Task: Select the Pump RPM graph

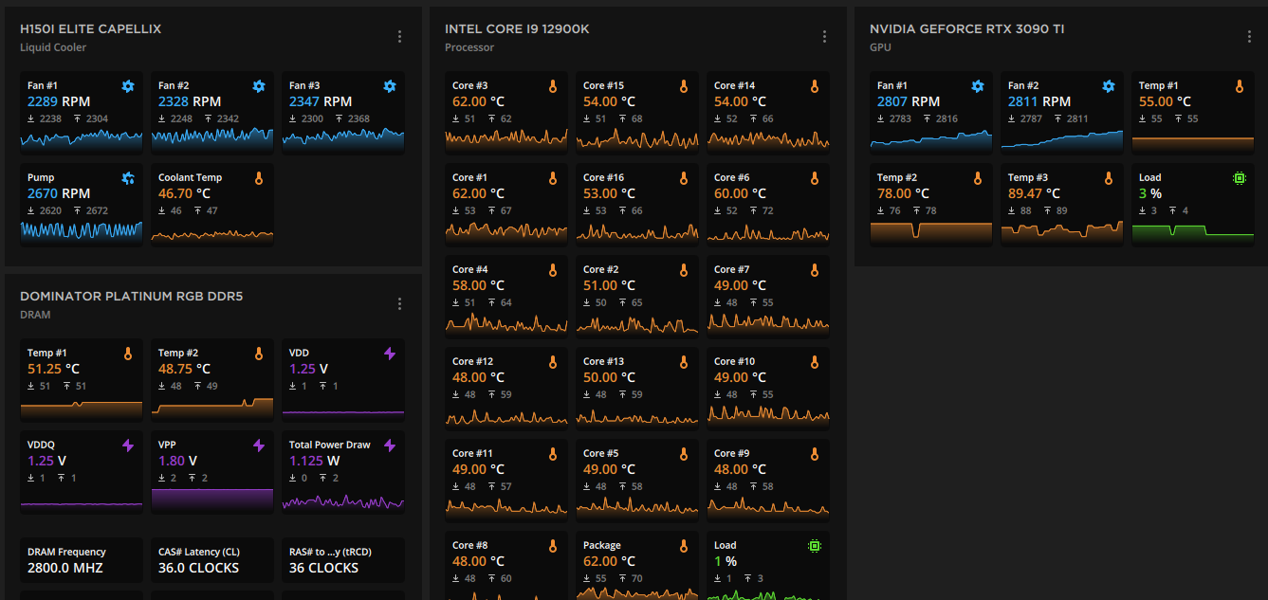Action: click(x=82, y=231)
